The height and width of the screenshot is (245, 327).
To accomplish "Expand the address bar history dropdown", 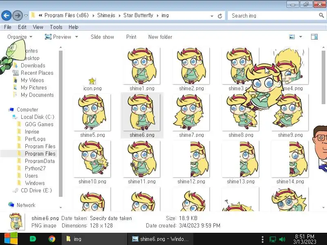I will (212, 16).
